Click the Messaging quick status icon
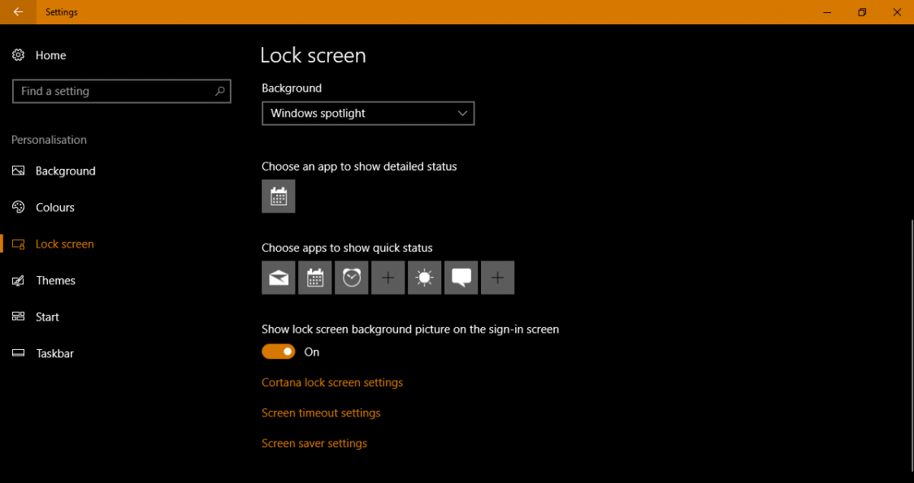Screen dimensions: 914x483 click(x=461, y=278)
